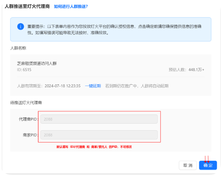This screenshot has height=175, width=221.
Task: Open the 如何进行人群推送? help link
Action: click(71, 6)
